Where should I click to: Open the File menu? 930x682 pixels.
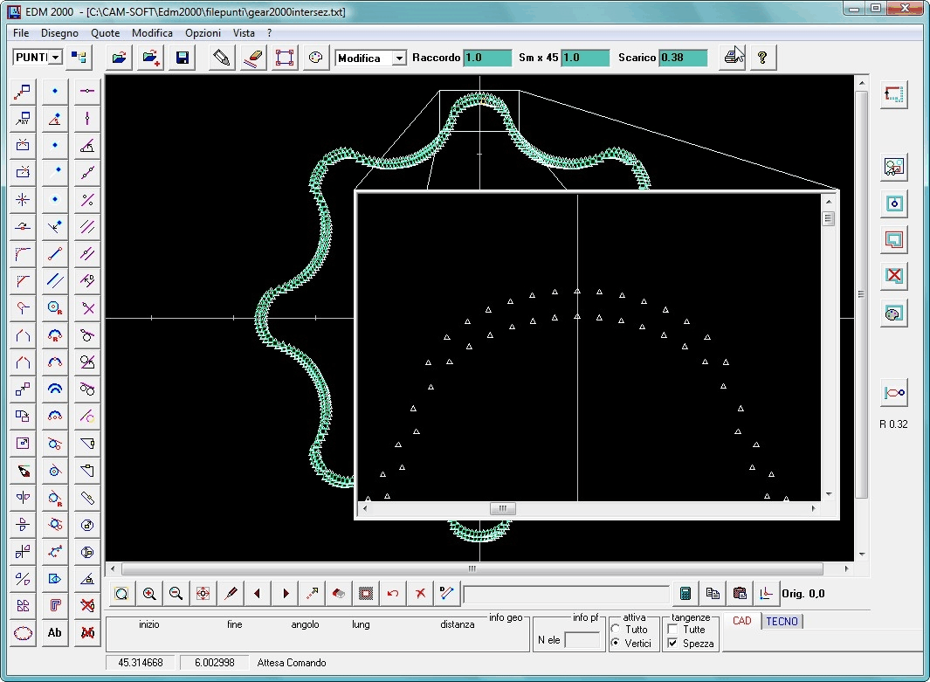21,33
